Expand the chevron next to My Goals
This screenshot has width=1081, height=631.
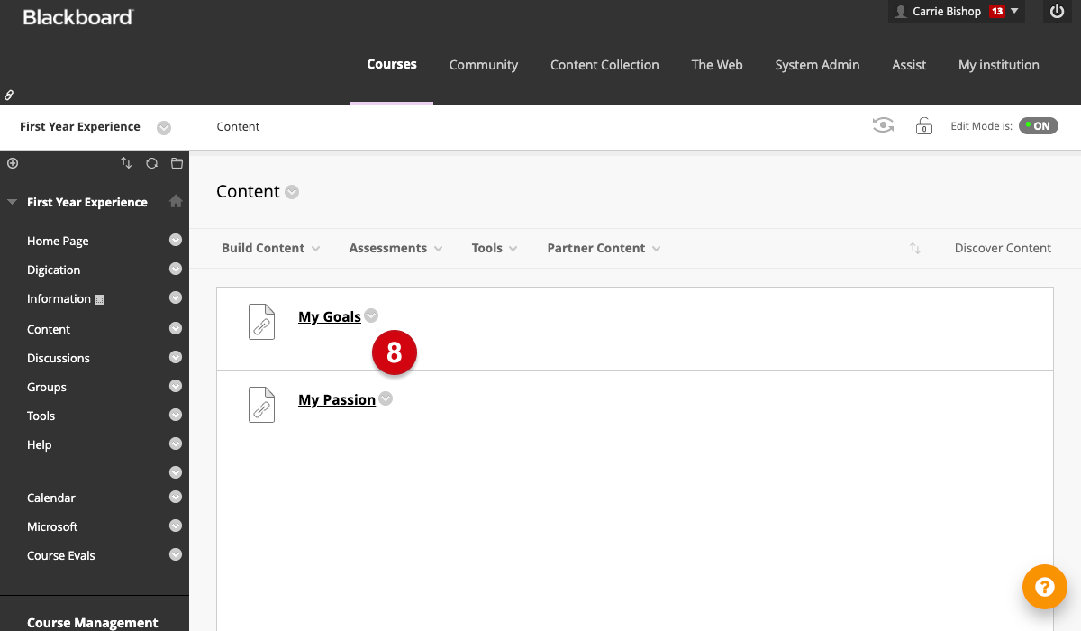coord(370,316)
